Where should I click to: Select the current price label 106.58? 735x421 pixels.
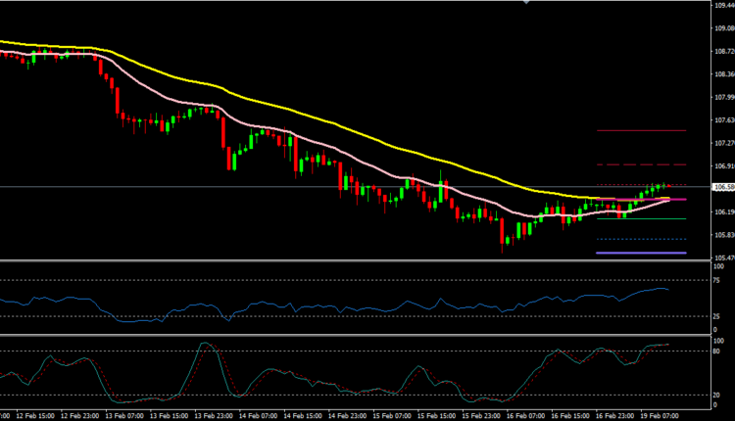[721, 186]
